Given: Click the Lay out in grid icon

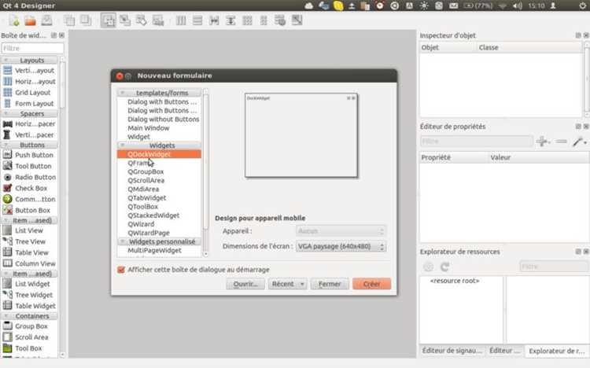Looking at the screenshot, I should click(247, 20).
